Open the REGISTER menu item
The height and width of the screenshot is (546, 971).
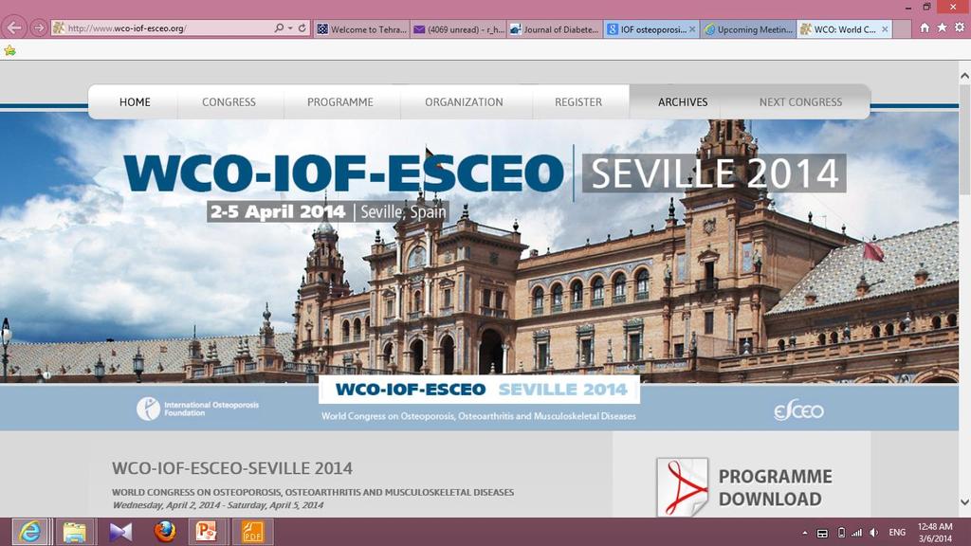578,102
